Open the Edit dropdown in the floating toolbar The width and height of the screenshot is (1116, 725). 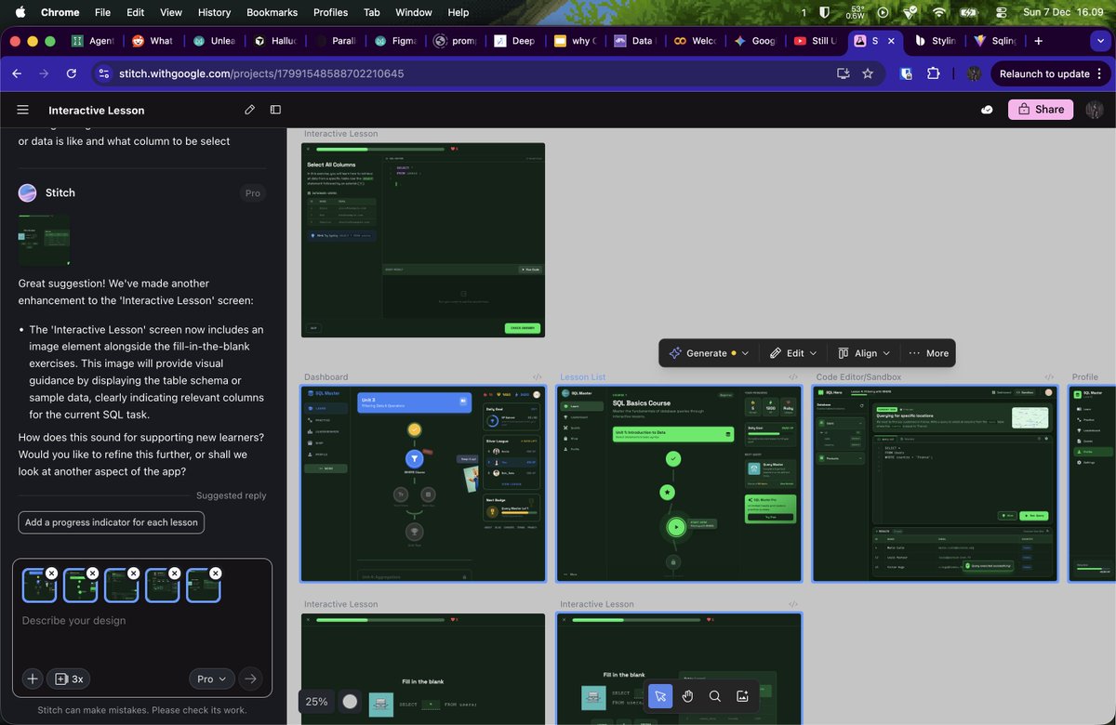793,353
